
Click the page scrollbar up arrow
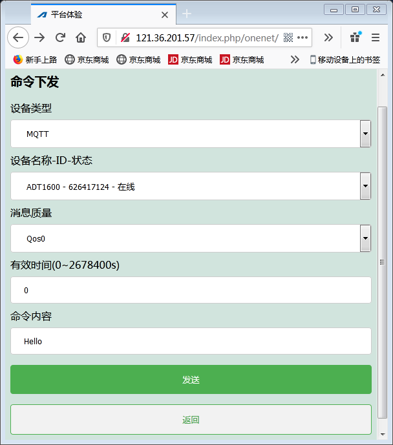(x=383, y=75)
